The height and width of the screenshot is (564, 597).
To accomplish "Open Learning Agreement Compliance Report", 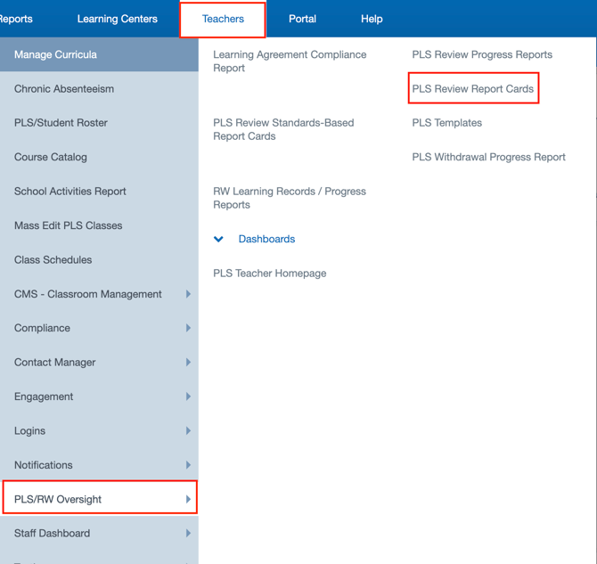I will tap(290, 61).
